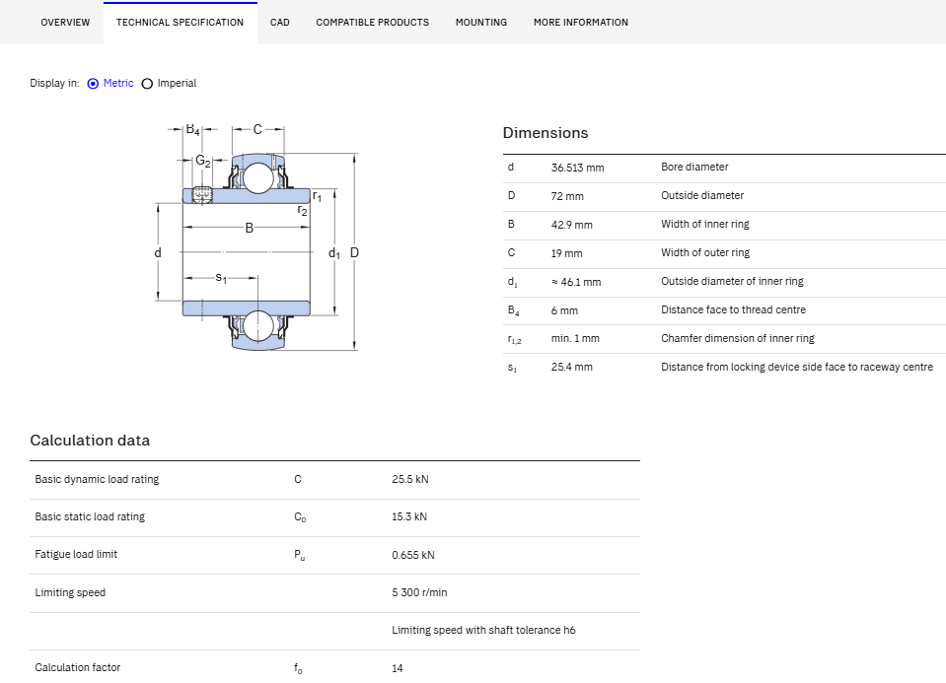Click the Limiting speed label
Viewport: 946px width, 683px height.
pyautogui.click(x=70, y=592)
